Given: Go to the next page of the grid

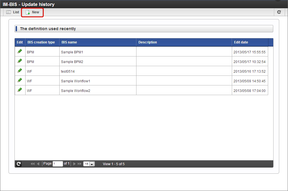Looking at the screenshot, I should point(74,164).
